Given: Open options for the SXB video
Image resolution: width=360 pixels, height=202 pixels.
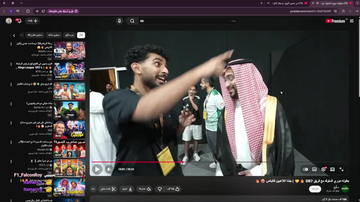Looking at the screenshot, I should coord(11,123).
